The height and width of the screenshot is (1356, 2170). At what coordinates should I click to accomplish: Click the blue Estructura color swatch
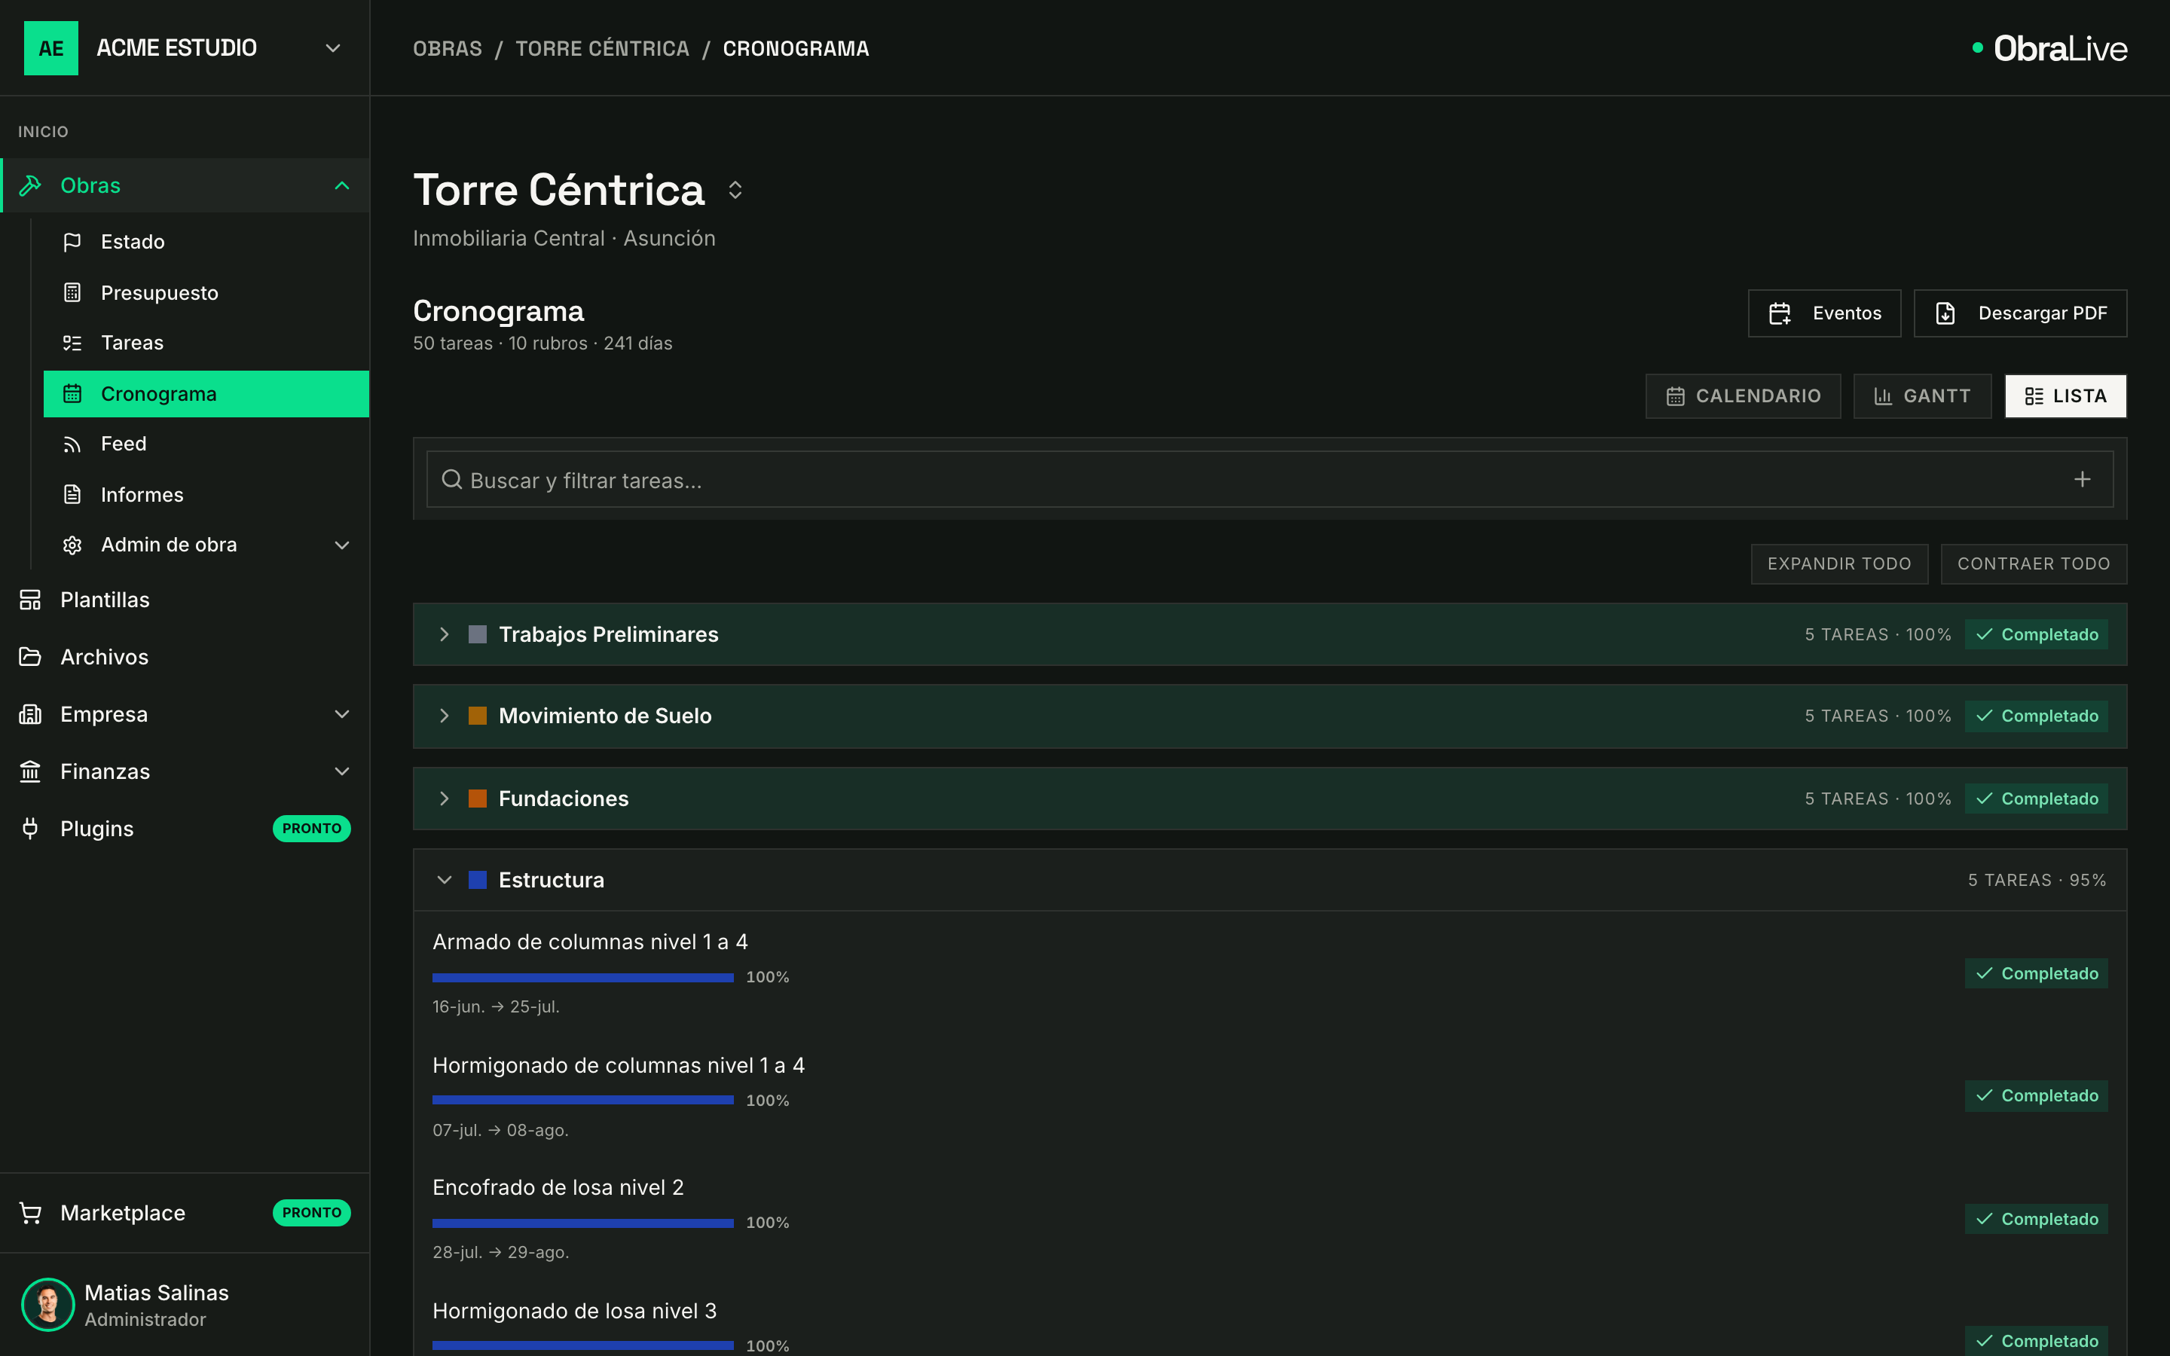click(478, 880)
